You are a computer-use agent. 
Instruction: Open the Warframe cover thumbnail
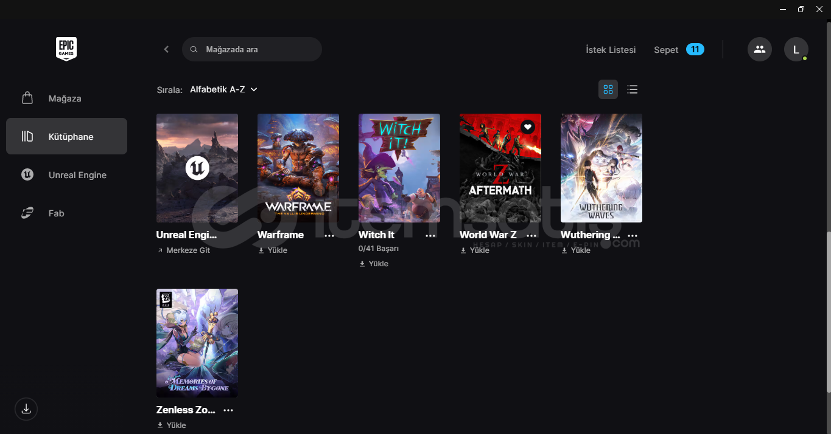click(x=298, y=168)
